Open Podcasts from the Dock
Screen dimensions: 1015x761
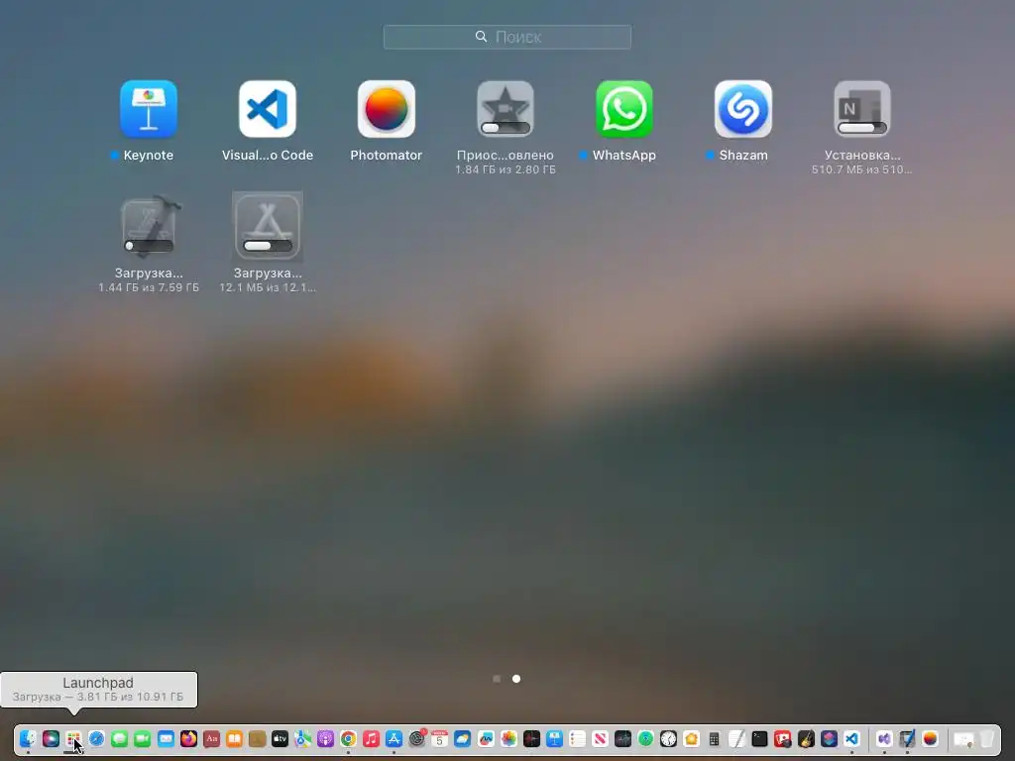tap(325, 738)
